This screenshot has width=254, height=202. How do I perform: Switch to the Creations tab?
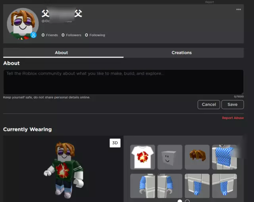[x=182, y=53]
